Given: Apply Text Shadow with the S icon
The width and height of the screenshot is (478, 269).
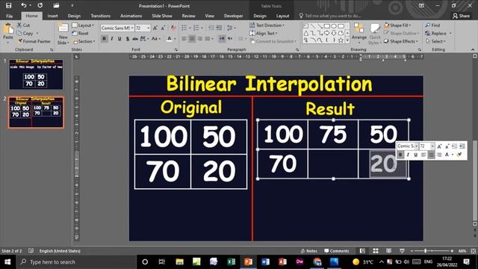Looking at the screenshot, I should (x=128, y=39).
